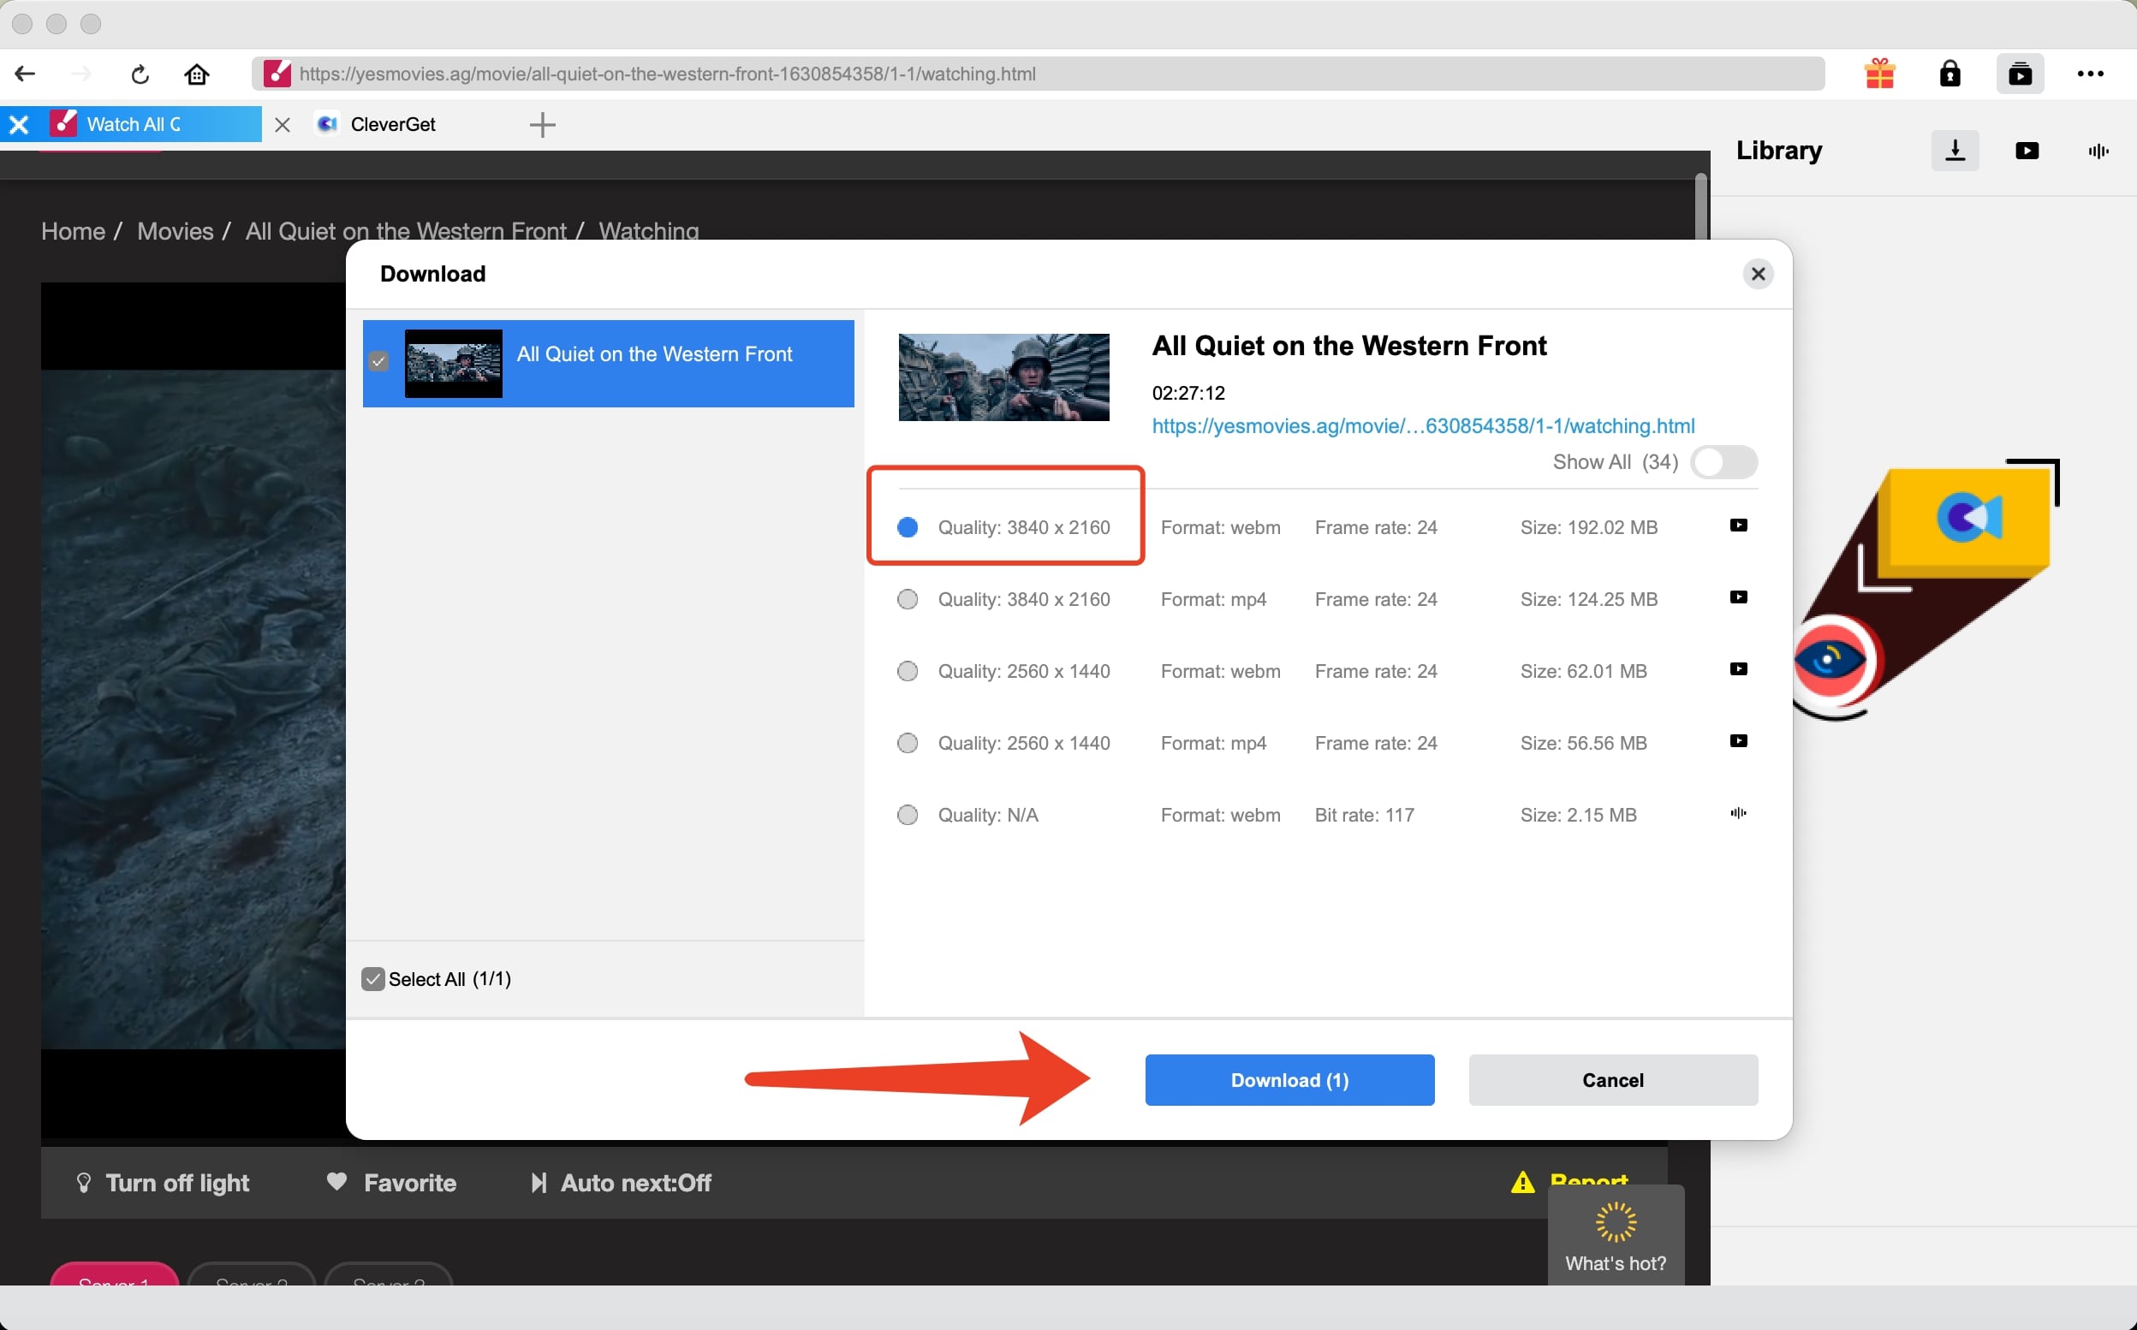Select 3840 x 2160 mp4 quality option
The image size is (2137, 1330).
click(907, 600)
